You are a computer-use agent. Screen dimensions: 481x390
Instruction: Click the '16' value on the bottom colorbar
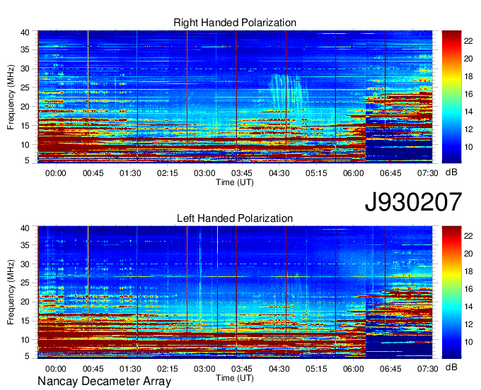[468, 289]
